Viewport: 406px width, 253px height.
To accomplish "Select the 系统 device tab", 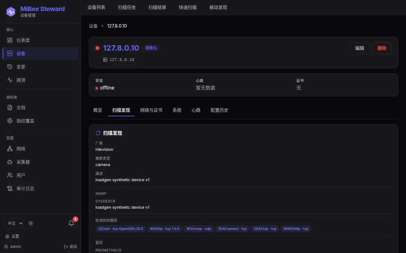I will pos(177,110).
